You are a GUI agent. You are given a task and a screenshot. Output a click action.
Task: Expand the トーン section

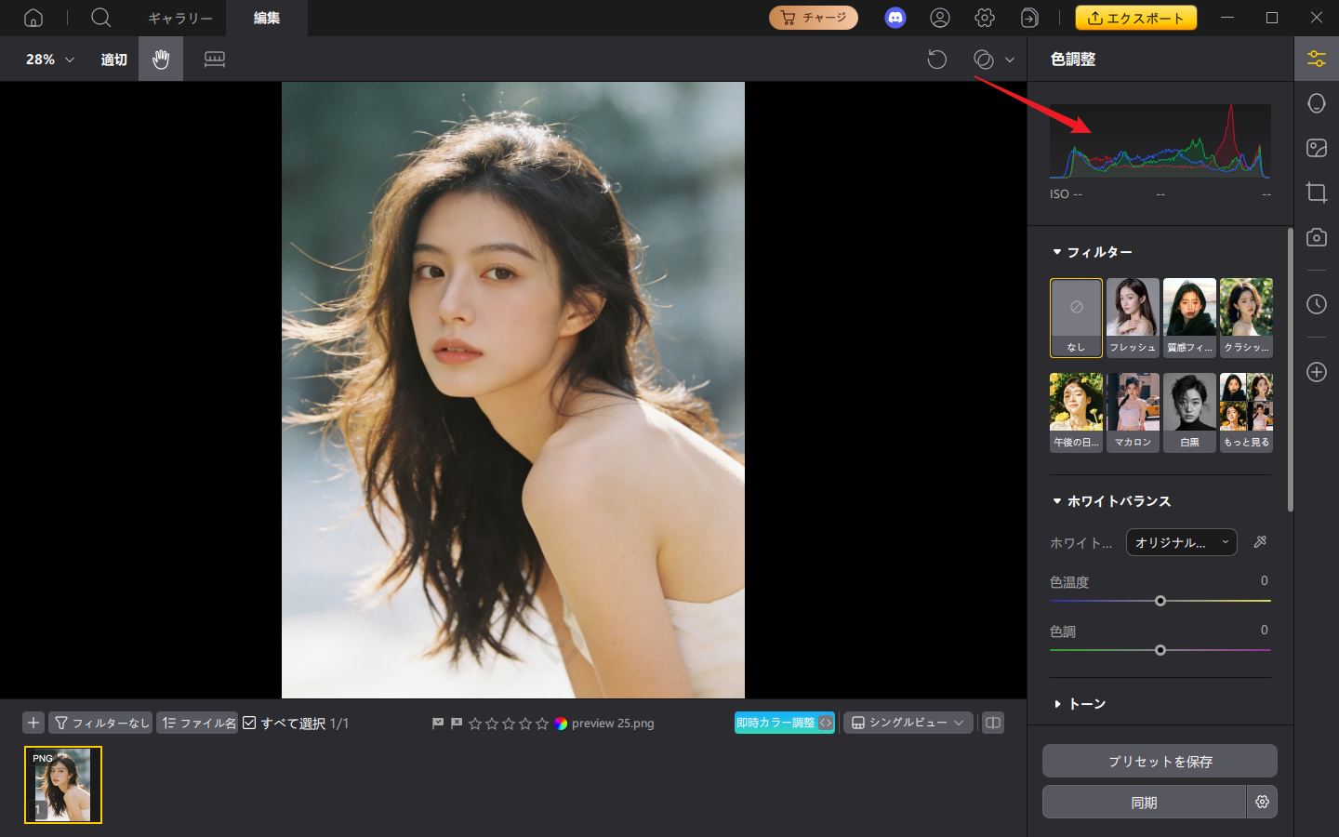(x=1081, y=704)
